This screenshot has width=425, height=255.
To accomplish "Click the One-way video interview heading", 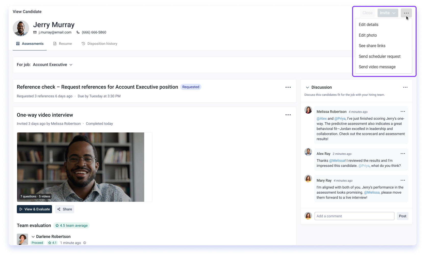I will [45, 115].
